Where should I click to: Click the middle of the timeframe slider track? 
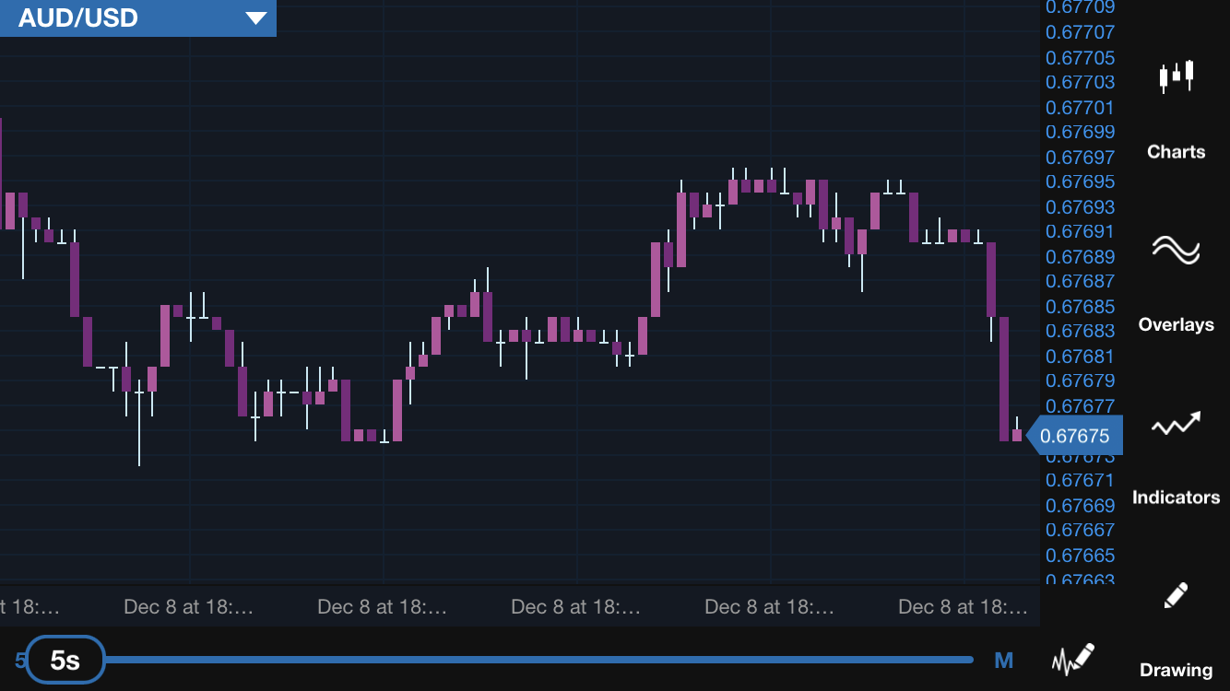[x=539, y=660]
